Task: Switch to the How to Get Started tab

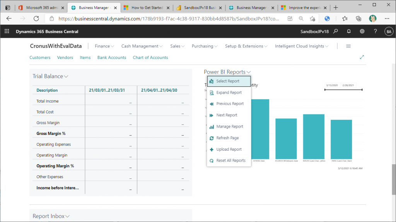Action: [x=146, y=8]
